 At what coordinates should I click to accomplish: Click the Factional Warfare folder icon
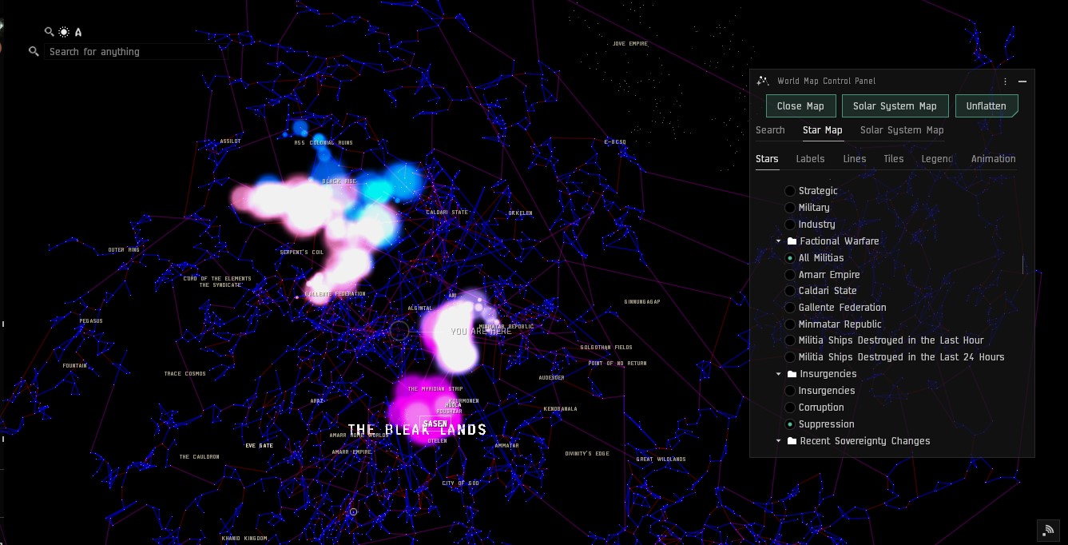pyautogui.click(x=792, y=241)
